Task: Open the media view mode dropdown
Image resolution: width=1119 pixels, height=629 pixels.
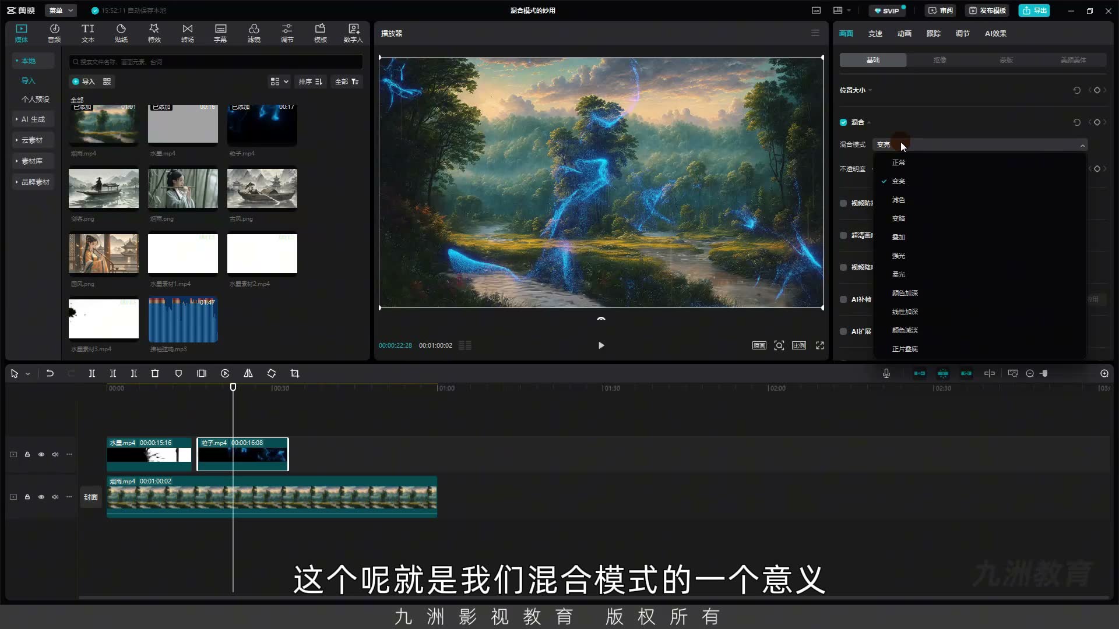Action: coord(279,82)
